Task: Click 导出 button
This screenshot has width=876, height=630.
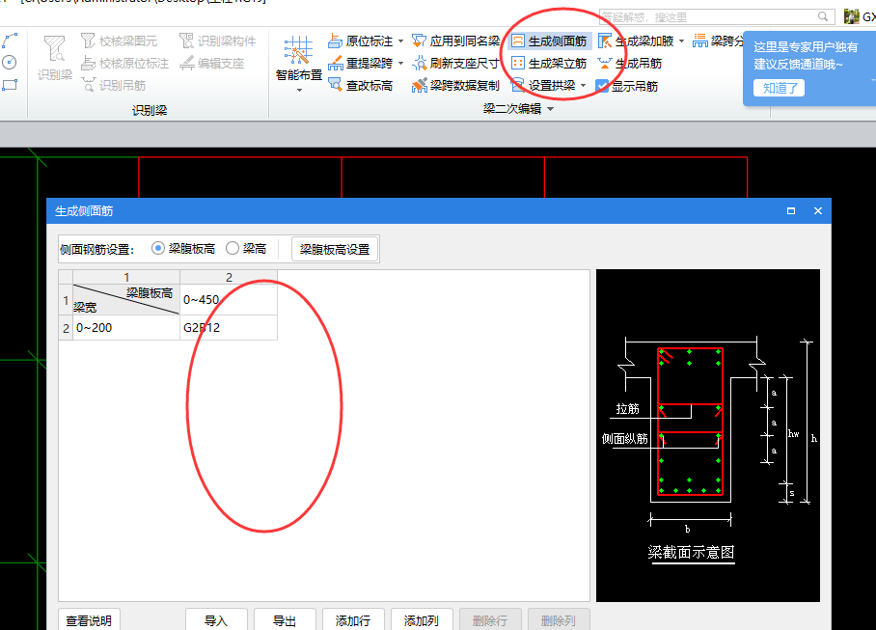Action: click(x=285, y=619)
